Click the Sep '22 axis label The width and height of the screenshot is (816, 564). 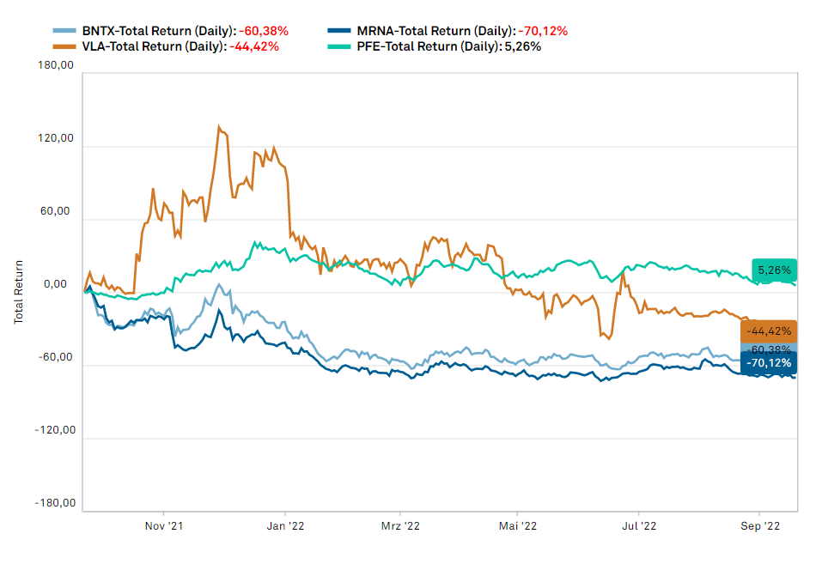(760, 526)
